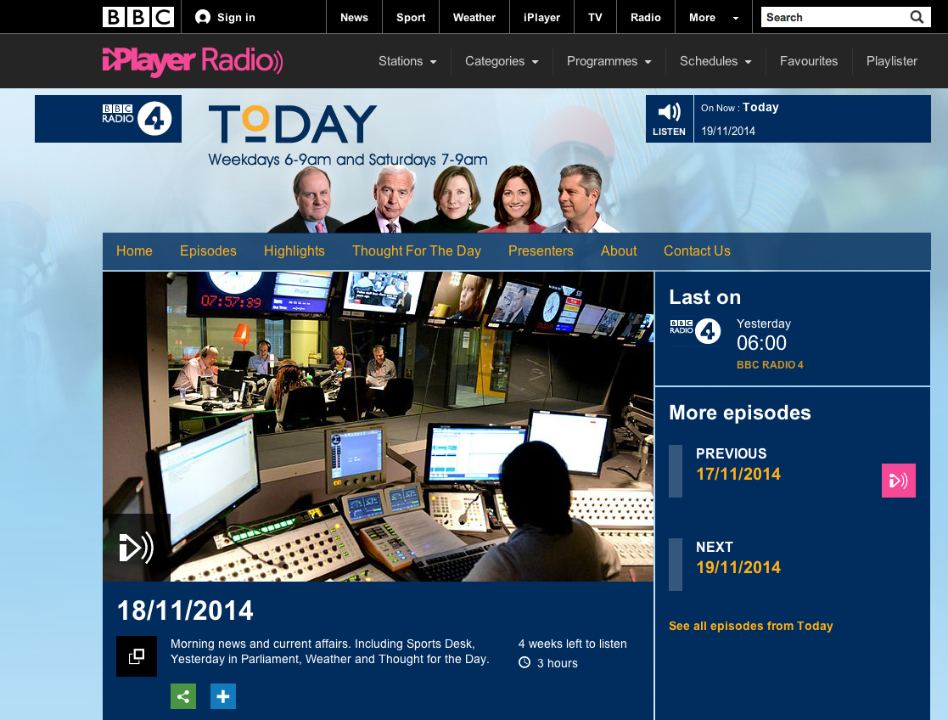
Task: Click the TODAY programme title logo
Action: 293,124
